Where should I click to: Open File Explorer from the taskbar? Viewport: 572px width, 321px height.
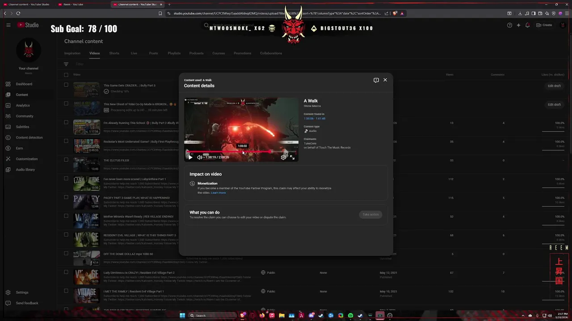click(282, 316)
